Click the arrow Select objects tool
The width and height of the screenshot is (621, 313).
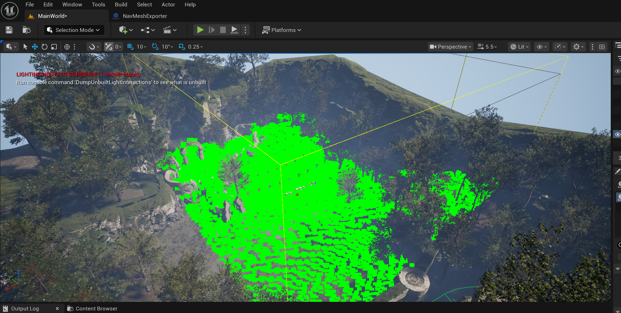(x=25, y=47)
